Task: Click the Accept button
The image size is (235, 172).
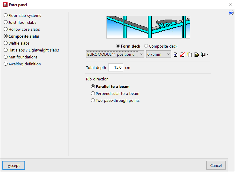Action: 14,165
